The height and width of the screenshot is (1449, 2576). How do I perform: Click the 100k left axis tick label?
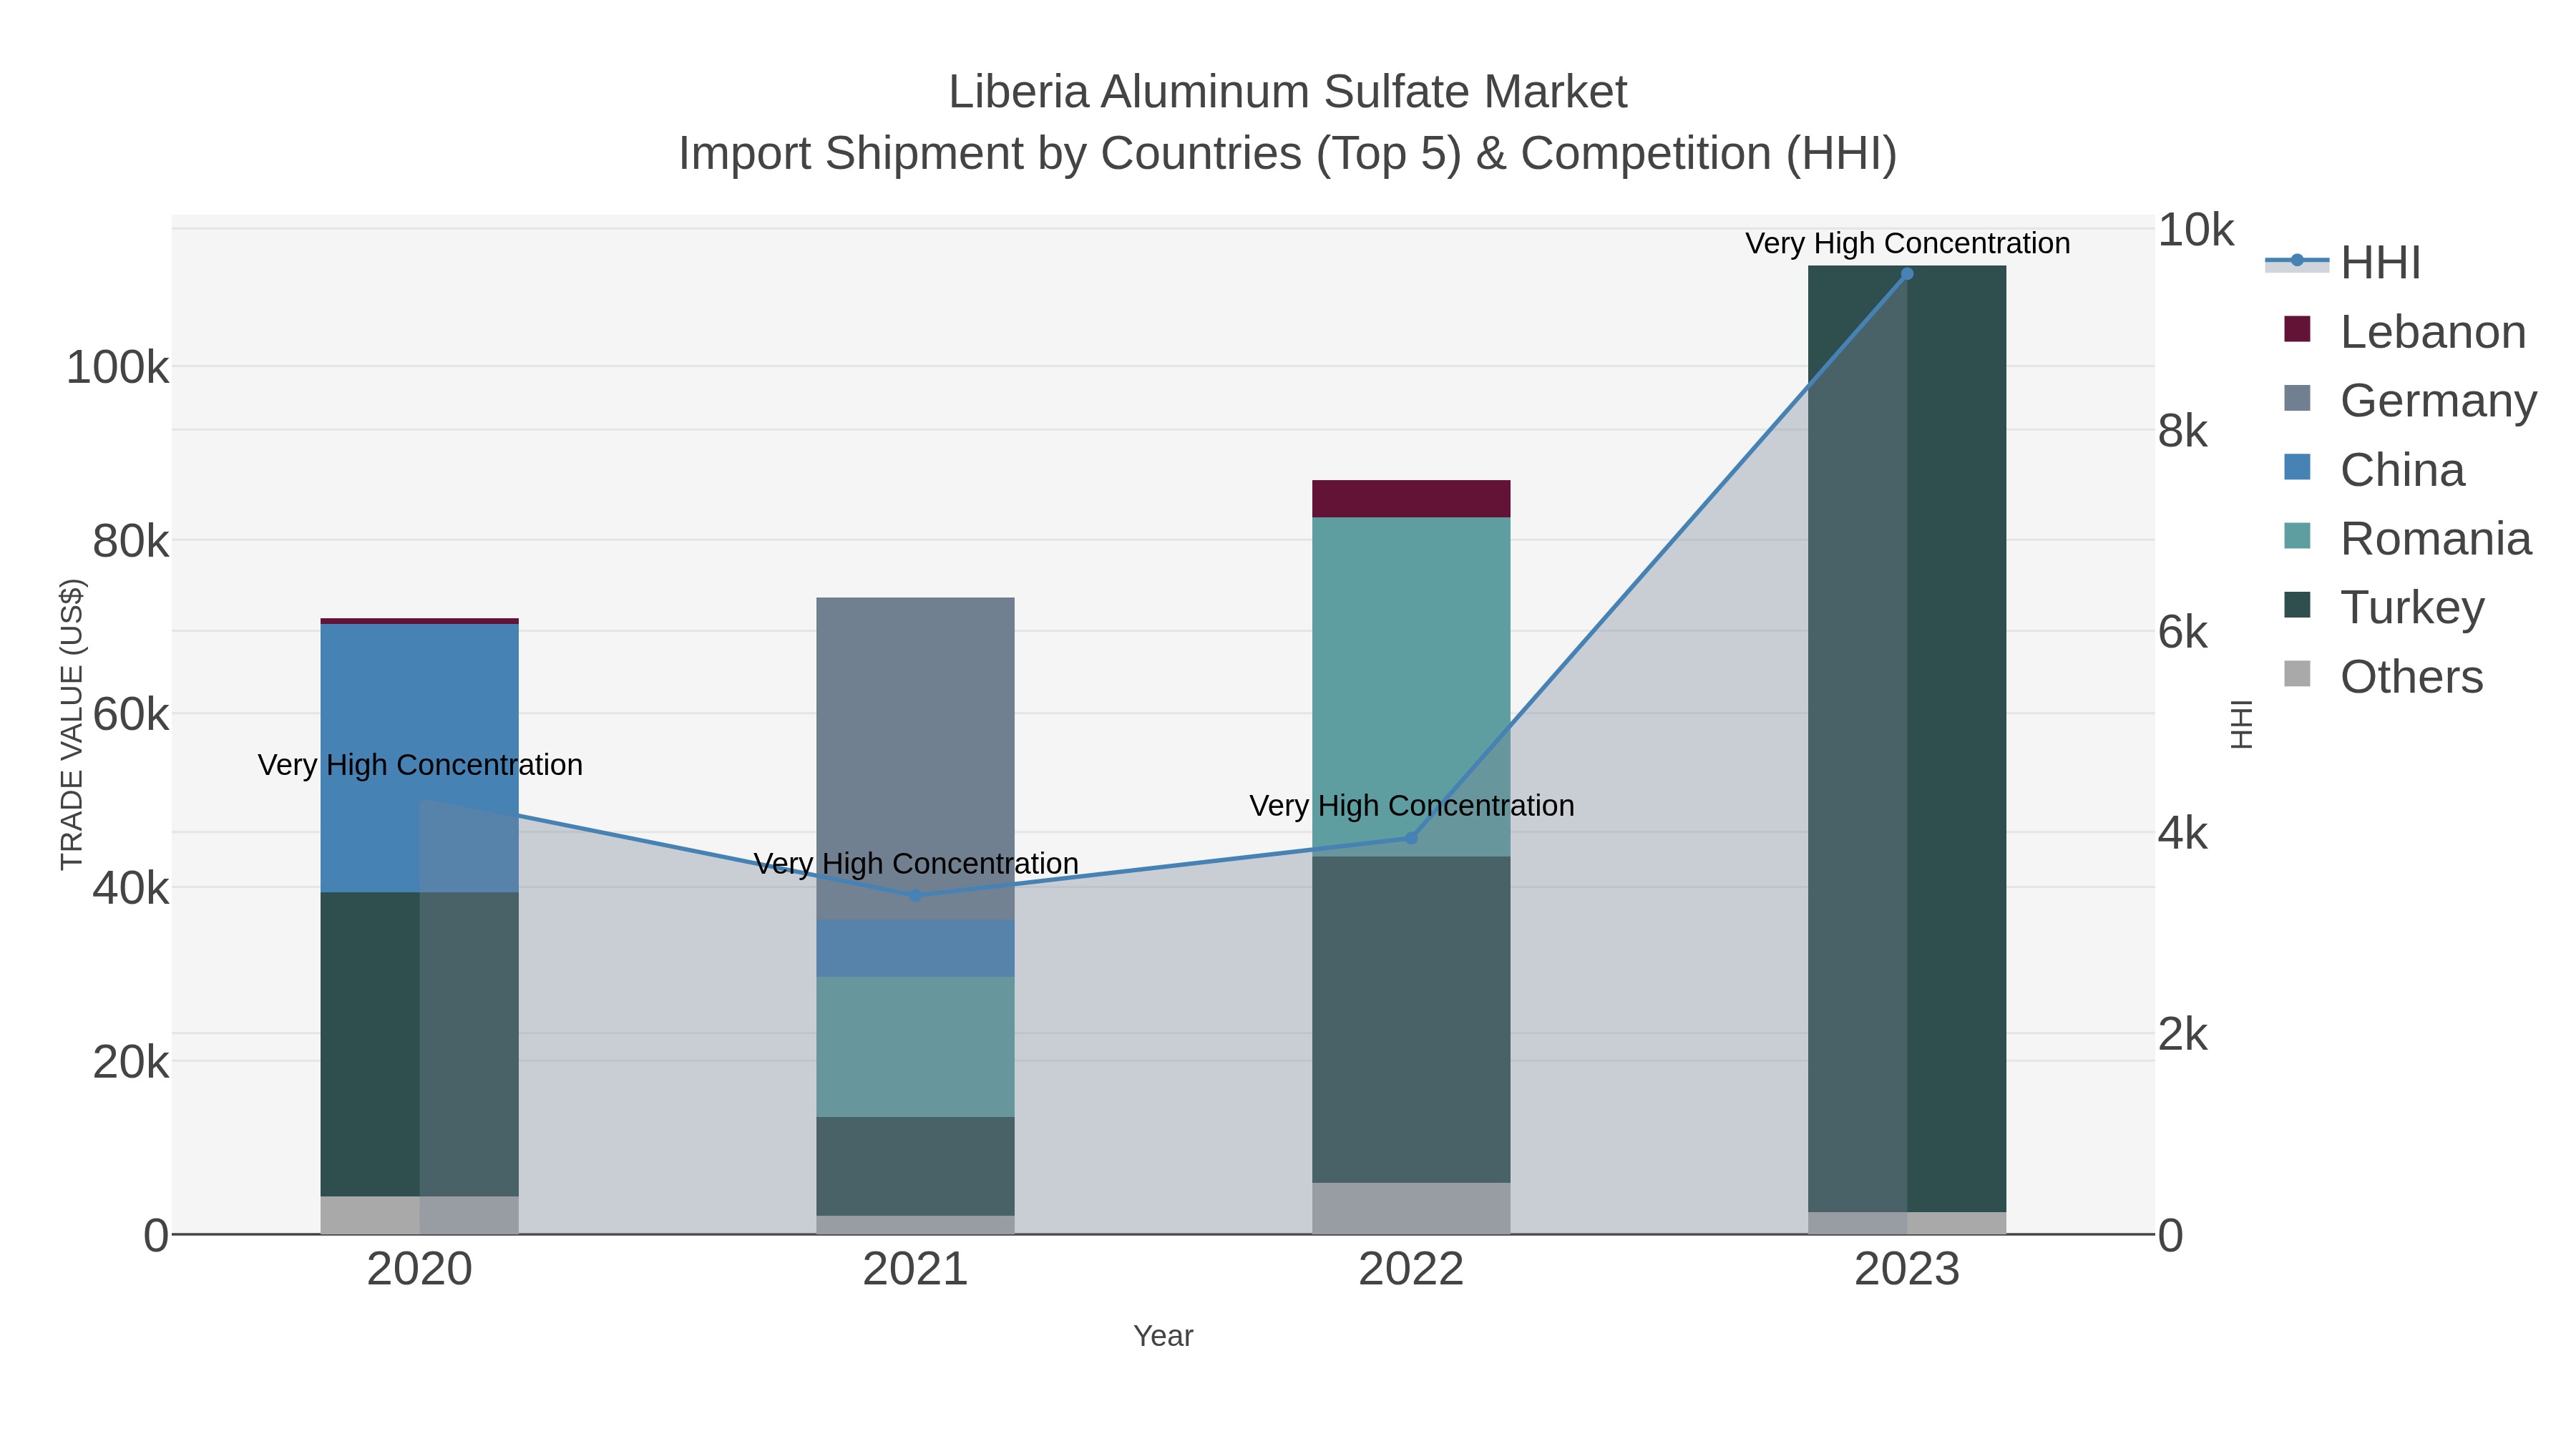coord(117,368)
